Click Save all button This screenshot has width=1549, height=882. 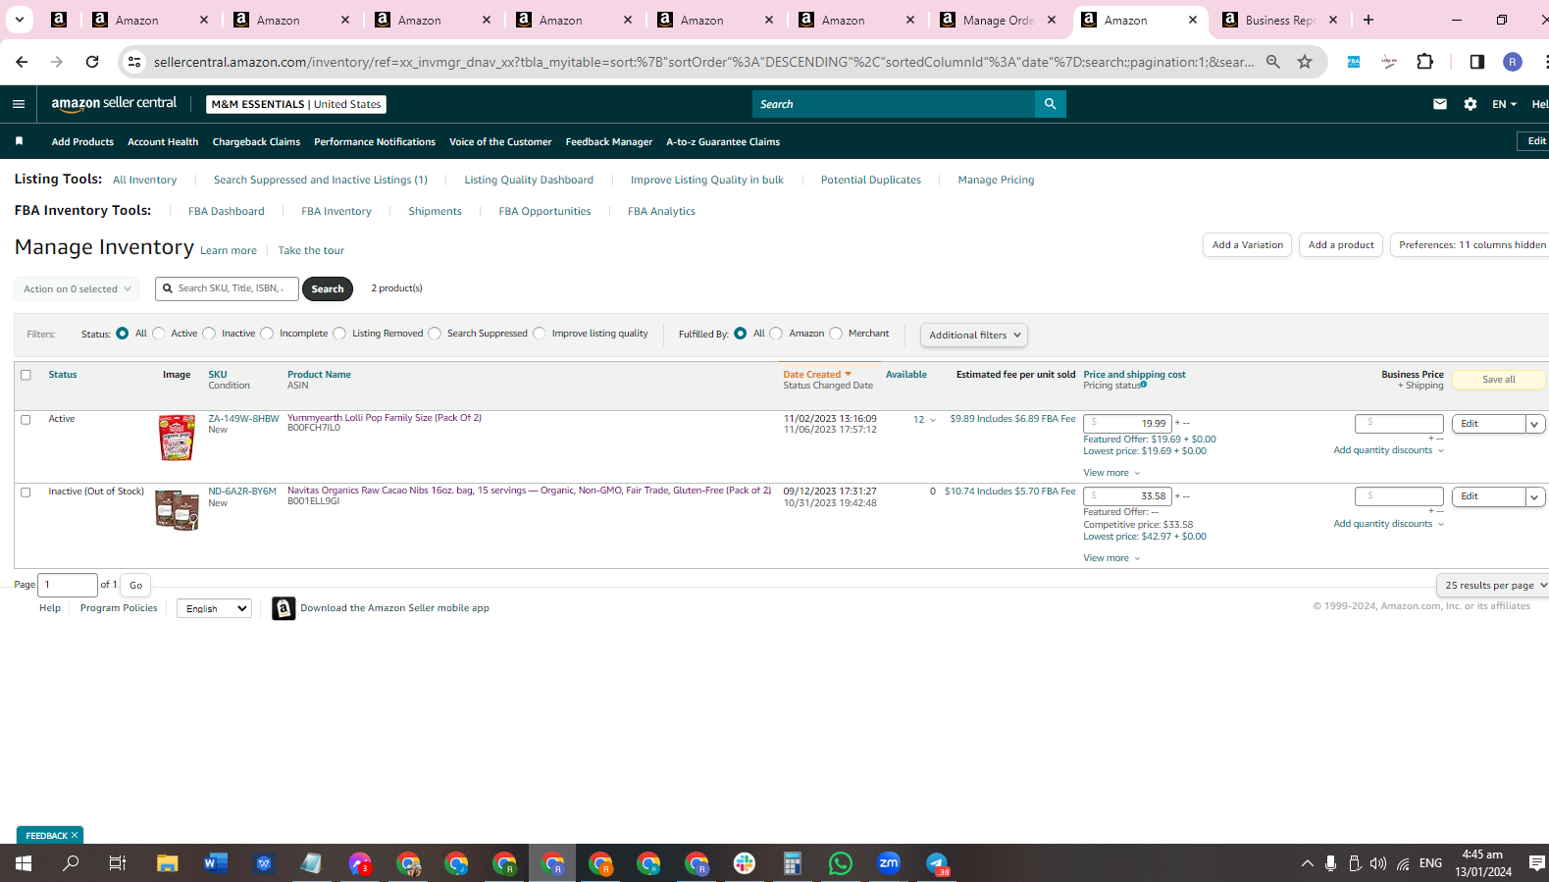click(1498, 380)
